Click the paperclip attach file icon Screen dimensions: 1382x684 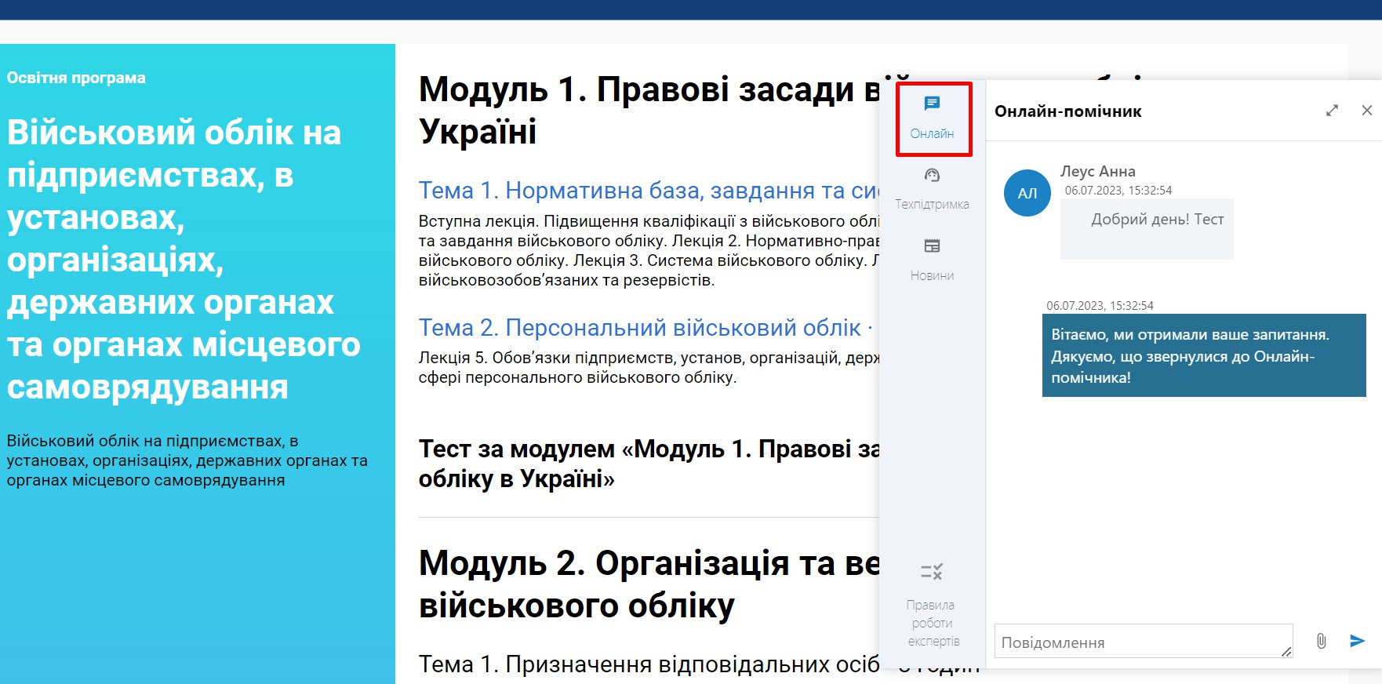click(1321, 641)
